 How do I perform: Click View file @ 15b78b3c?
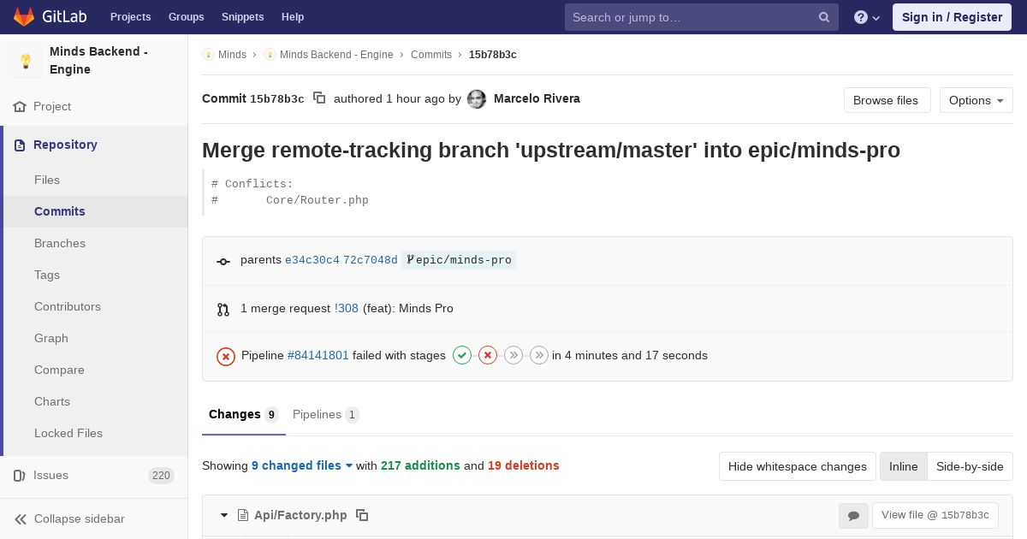(x=935, y=515)
